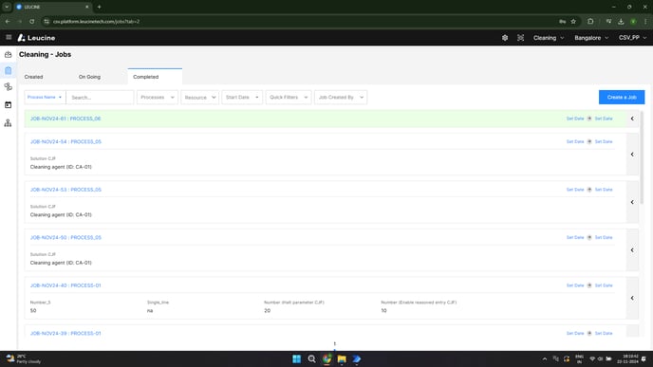Open job JOB-NOV24-53 : PROCESS_05 link
This screenshot has width=653, height=367.
(65, 190)
